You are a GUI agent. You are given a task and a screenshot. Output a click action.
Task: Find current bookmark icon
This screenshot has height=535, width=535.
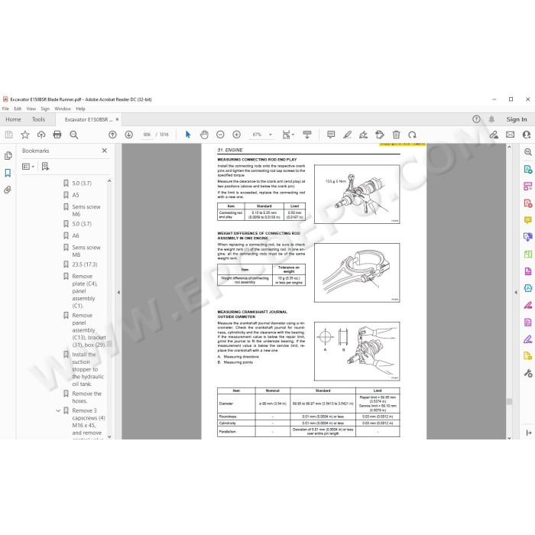pyautogui.click(x=45, y=167)
